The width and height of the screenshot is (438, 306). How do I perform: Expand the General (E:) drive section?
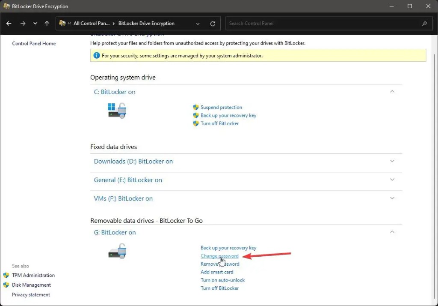tap(392, 180)
